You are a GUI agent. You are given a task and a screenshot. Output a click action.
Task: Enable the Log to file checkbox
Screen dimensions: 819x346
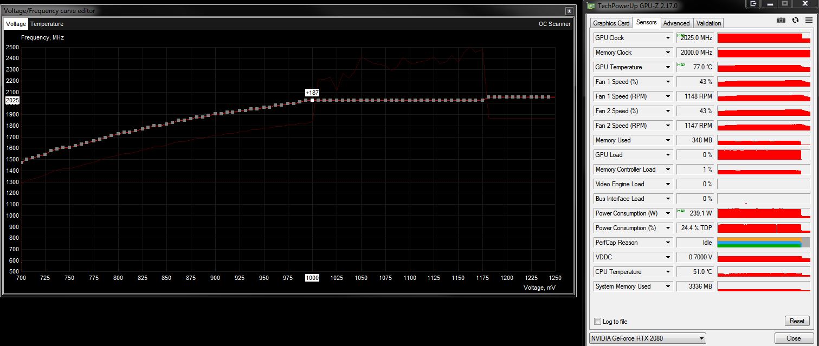pos(598,322)
